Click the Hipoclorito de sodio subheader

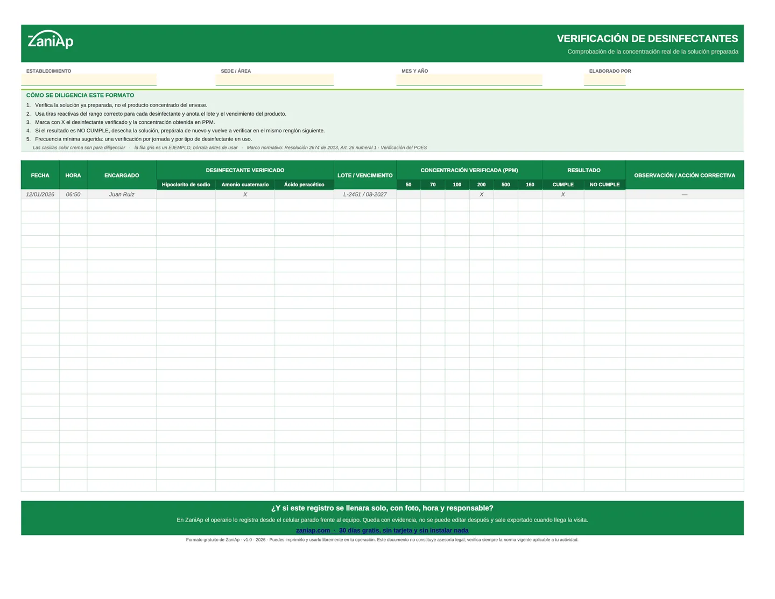click(x=186, y=185)
